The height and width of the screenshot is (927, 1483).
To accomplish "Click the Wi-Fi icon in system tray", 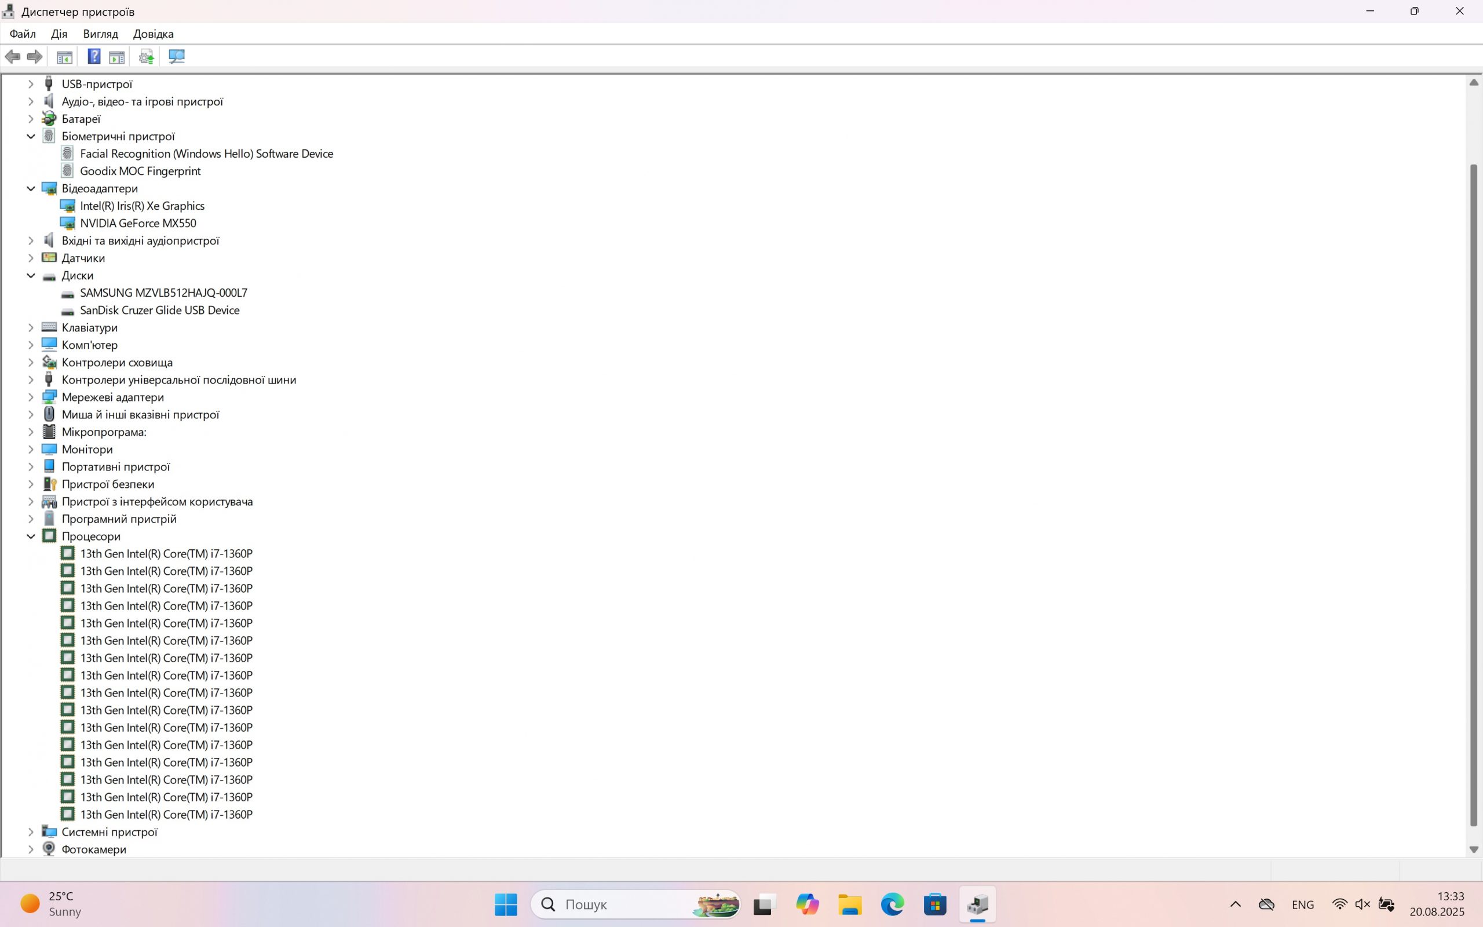I will 1339,904.
